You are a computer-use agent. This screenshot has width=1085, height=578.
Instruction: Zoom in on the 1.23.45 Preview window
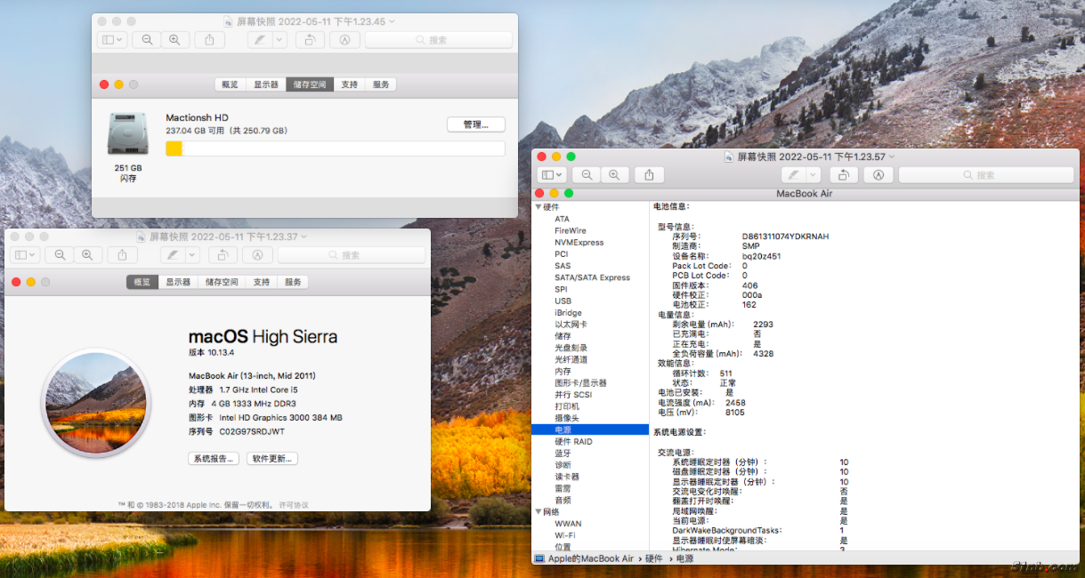[174, 40]
